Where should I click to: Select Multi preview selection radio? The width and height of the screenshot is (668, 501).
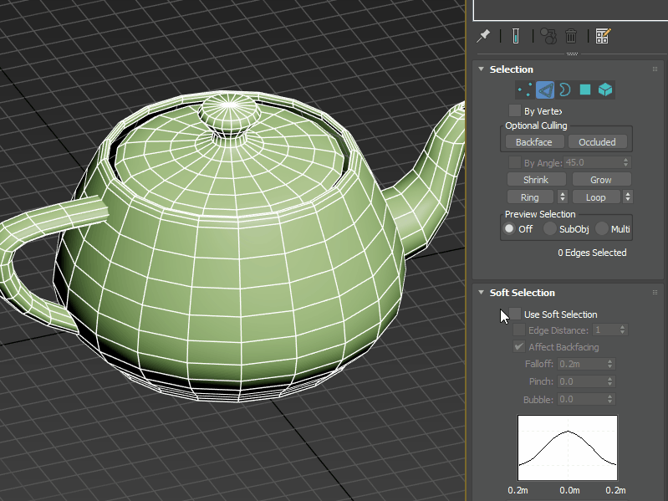(602, 229)
